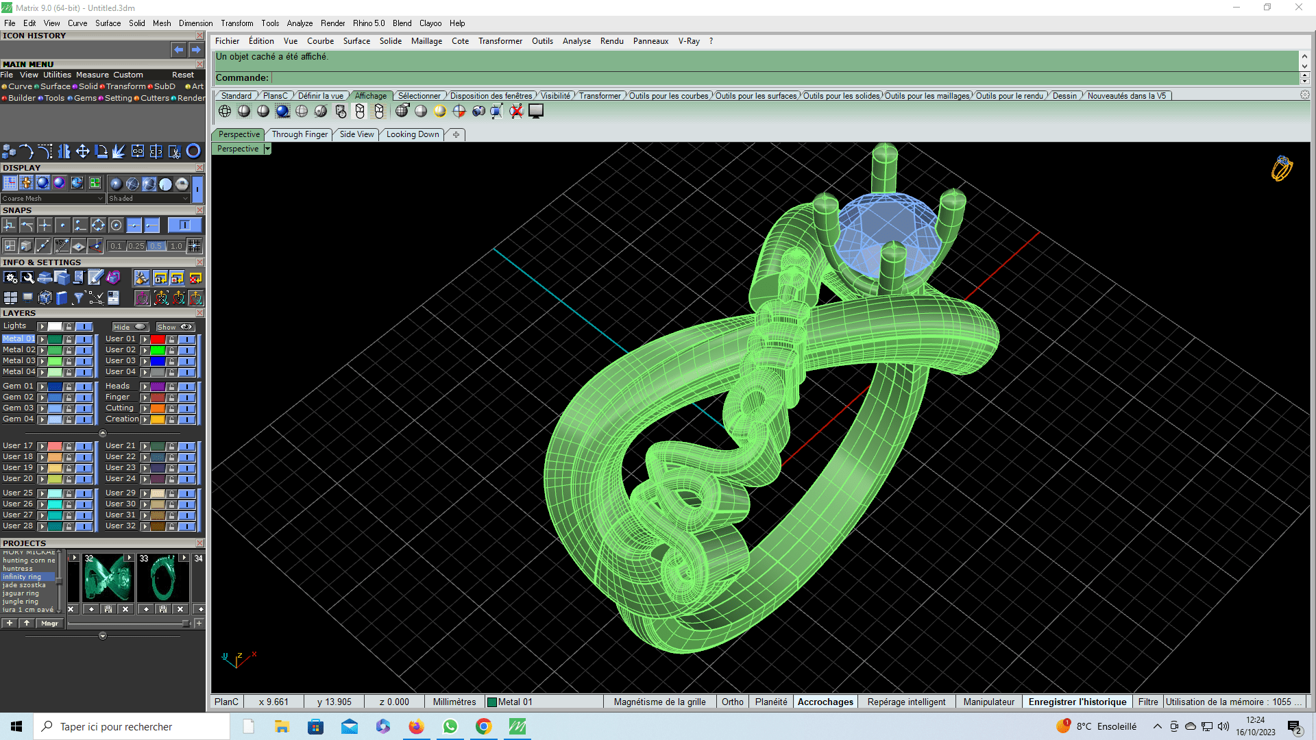Image resolution: width=1316 pixels, height=740 pixels.
Task: Click the User 01 red color swatch
Action: click(158, 339)
